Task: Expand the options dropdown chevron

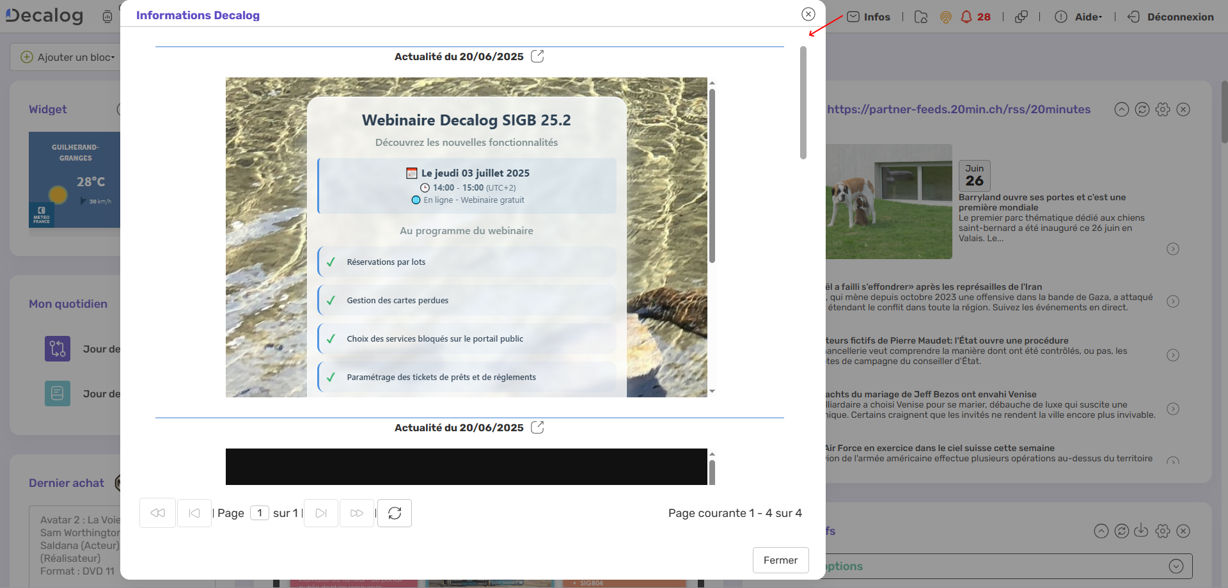Action: (x=1176, y=566)
